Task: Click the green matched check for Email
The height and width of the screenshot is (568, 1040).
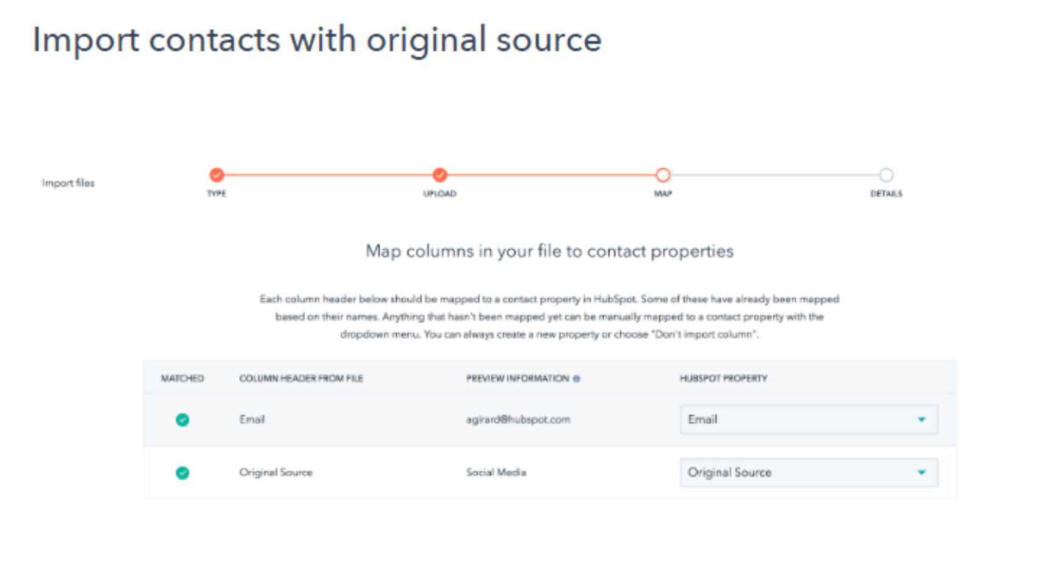Action: 182,420
